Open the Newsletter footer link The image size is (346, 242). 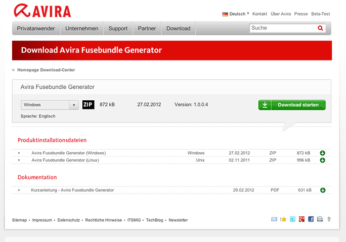[x=178, y=220]
